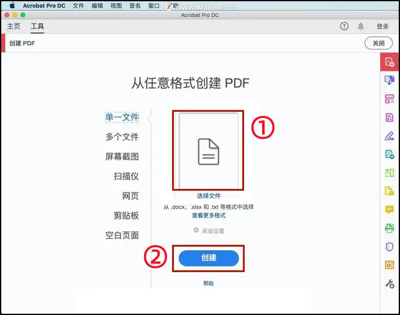This screenshot has height=315, width=400.
Task: Click the orange gear page icon
Action: coord(389,265)
